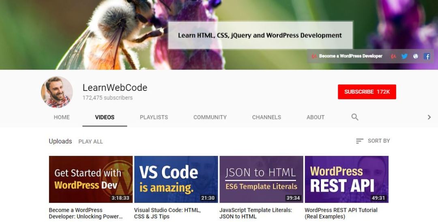Open title WordPress REST API Tutorial (Real Examples)

pyautogui.click(x=341, y=213)
